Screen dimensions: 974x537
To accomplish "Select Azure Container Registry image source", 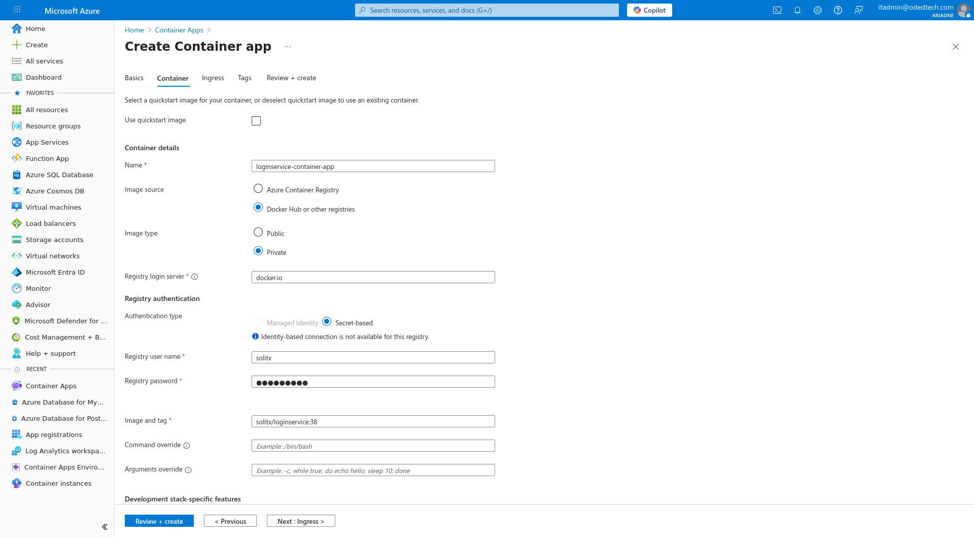I will (x=258, y=189).
